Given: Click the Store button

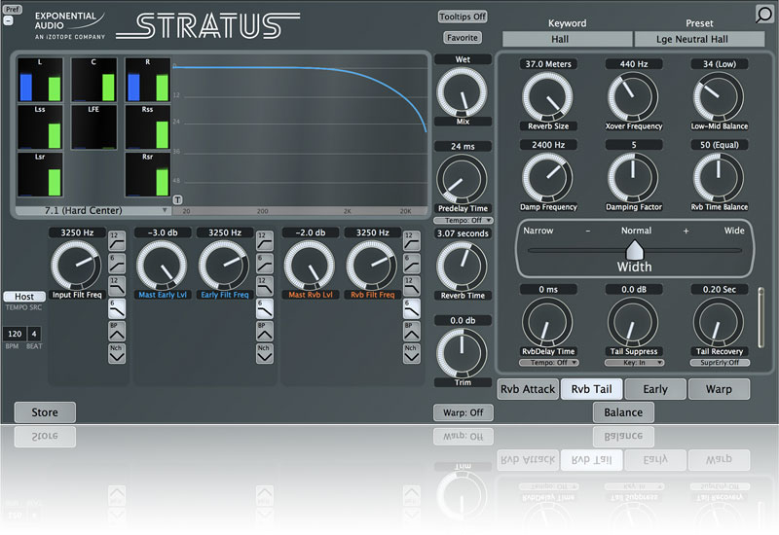Looking at the screenshot, I should [x=45, y=412].
